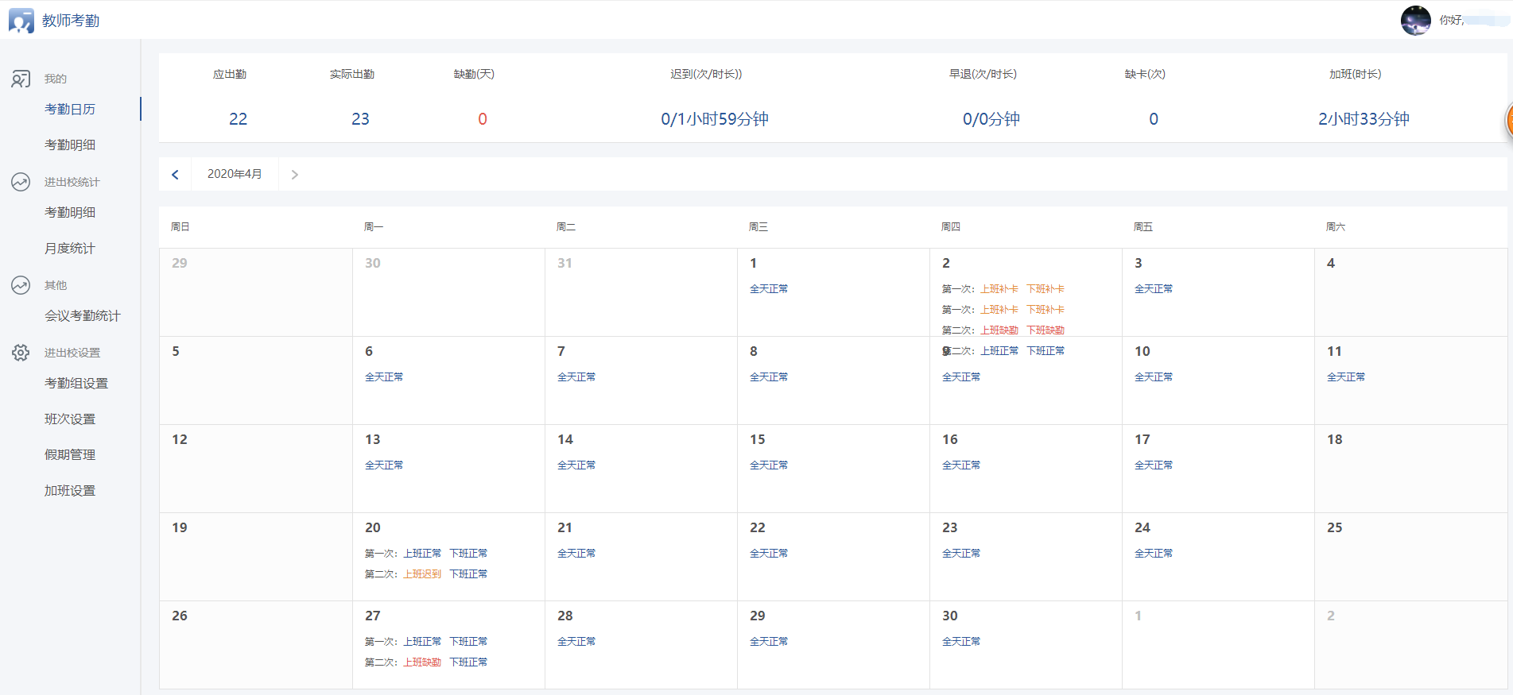Open 考勤明细 under 我的 section
This screenshot has width=1513, height=695.
pyautogui.click(x=70, y=145)
